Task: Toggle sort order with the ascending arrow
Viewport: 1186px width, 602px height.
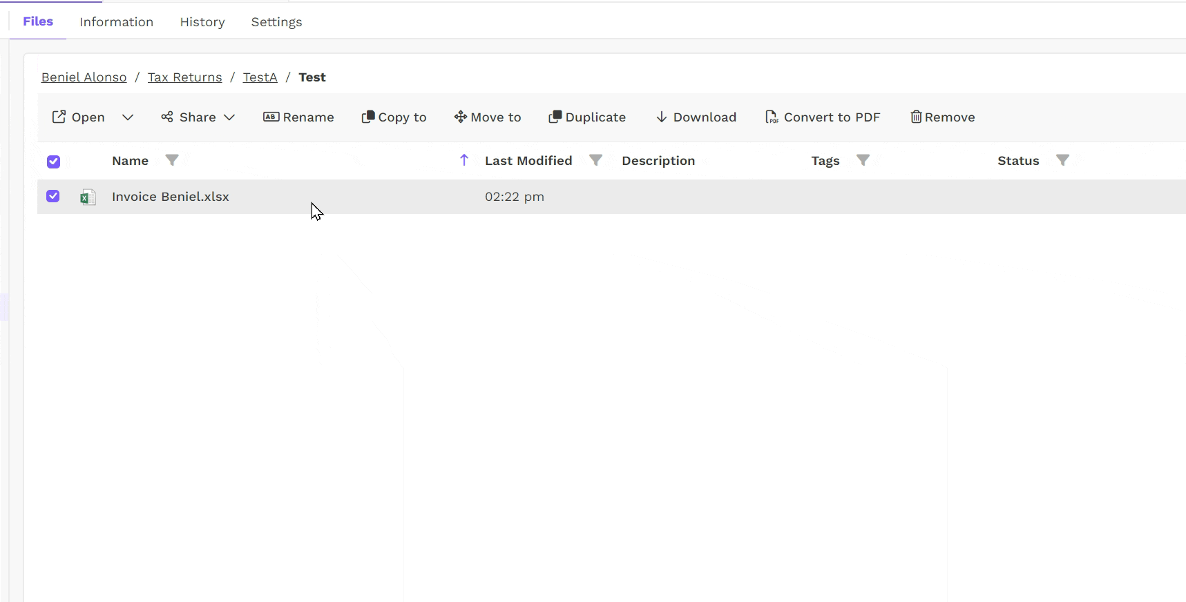Action: pos(464,160)
